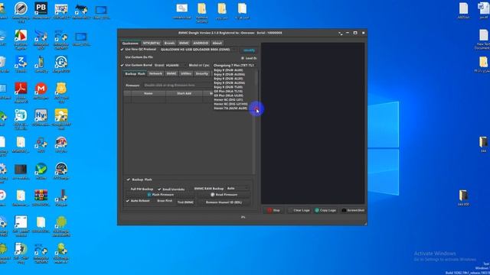Open the red Adobe Reader PDF shortcut
The width and height of the screenshot is (490, 275).
click(x=21, y=90)
